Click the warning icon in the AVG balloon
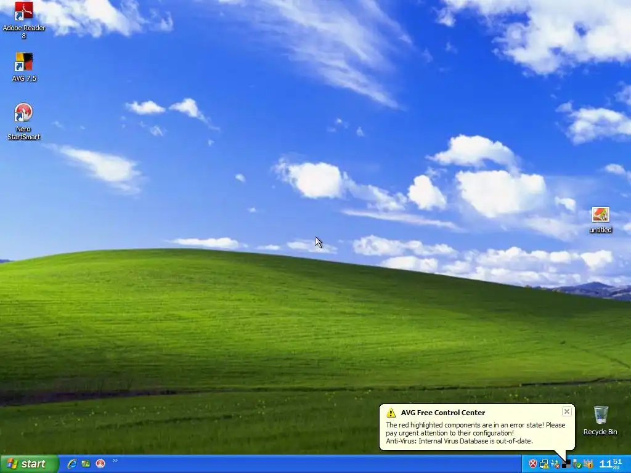631x473 pixels. 391,413
